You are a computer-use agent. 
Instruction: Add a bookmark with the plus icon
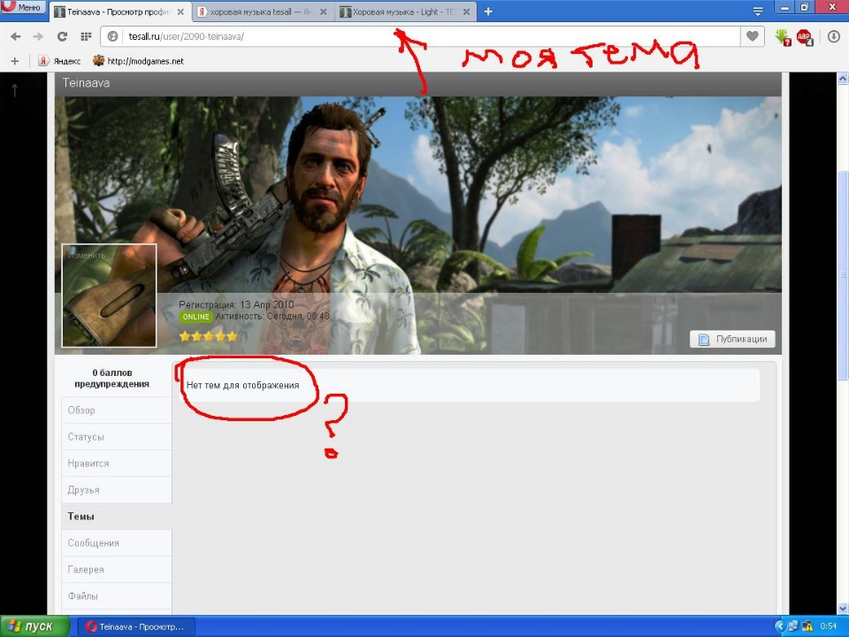click(x=15, y=61)
